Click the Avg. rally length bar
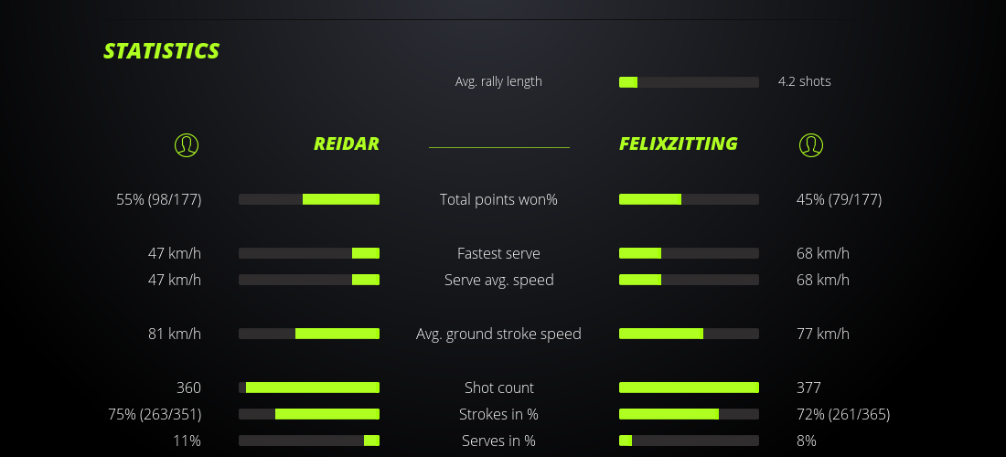 689,82
